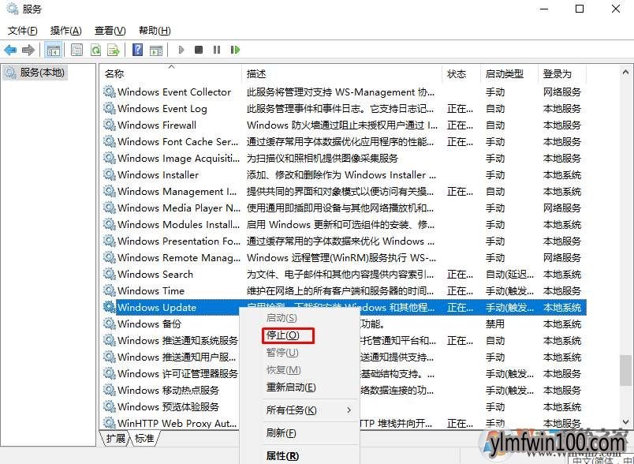Click the Export list toolbar icon
The width and height of the screenshot is (634, 464).
click(114, 51)
